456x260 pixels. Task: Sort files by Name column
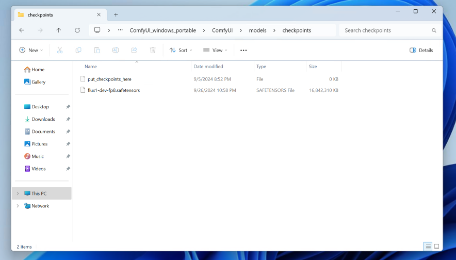pyautogui.click(x=91, y=67)
